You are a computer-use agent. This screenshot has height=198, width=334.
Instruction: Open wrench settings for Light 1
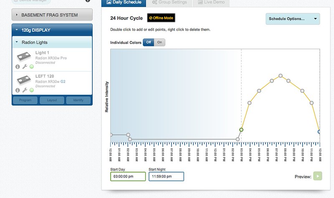point(25,67)
